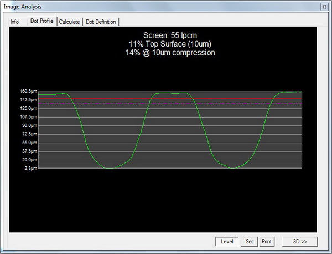332x254 pixels.
Task: Click the "14% @ 10um compression" text
Action: [x=170, y=53]
